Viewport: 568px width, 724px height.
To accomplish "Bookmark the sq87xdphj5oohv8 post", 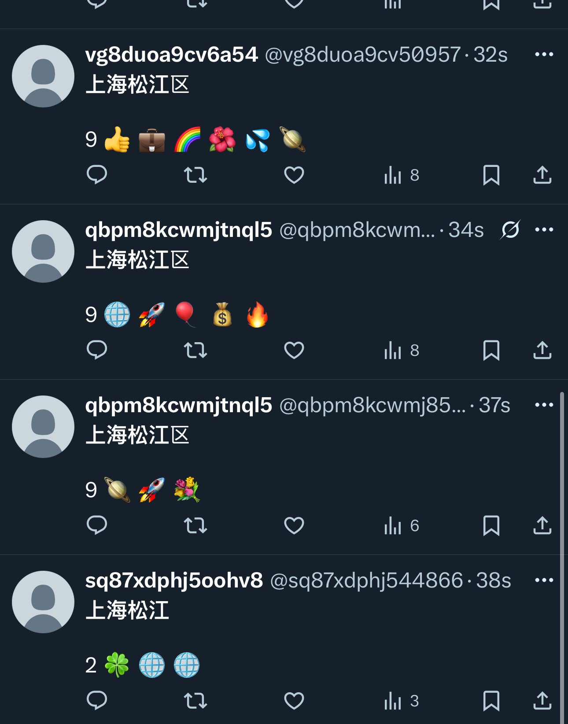I will click(491, 701).
